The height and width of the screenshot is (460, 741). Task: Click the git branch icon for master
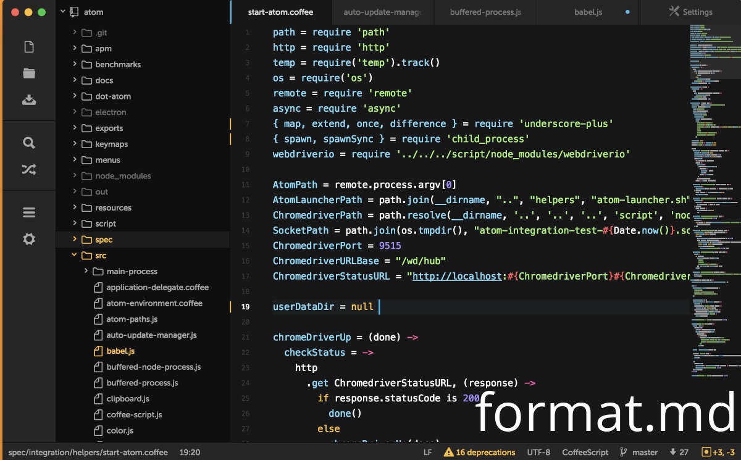623,452
